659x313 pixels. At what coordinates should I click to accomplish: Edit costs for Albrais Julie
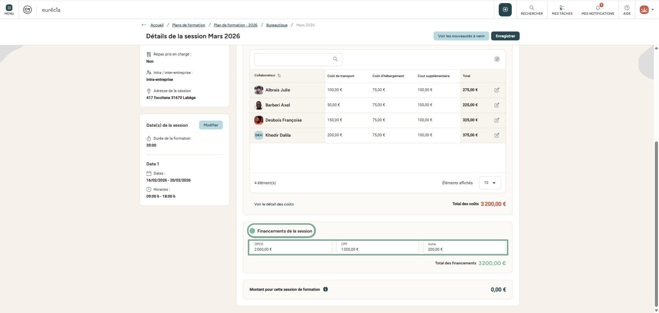[x=497, y=90]
